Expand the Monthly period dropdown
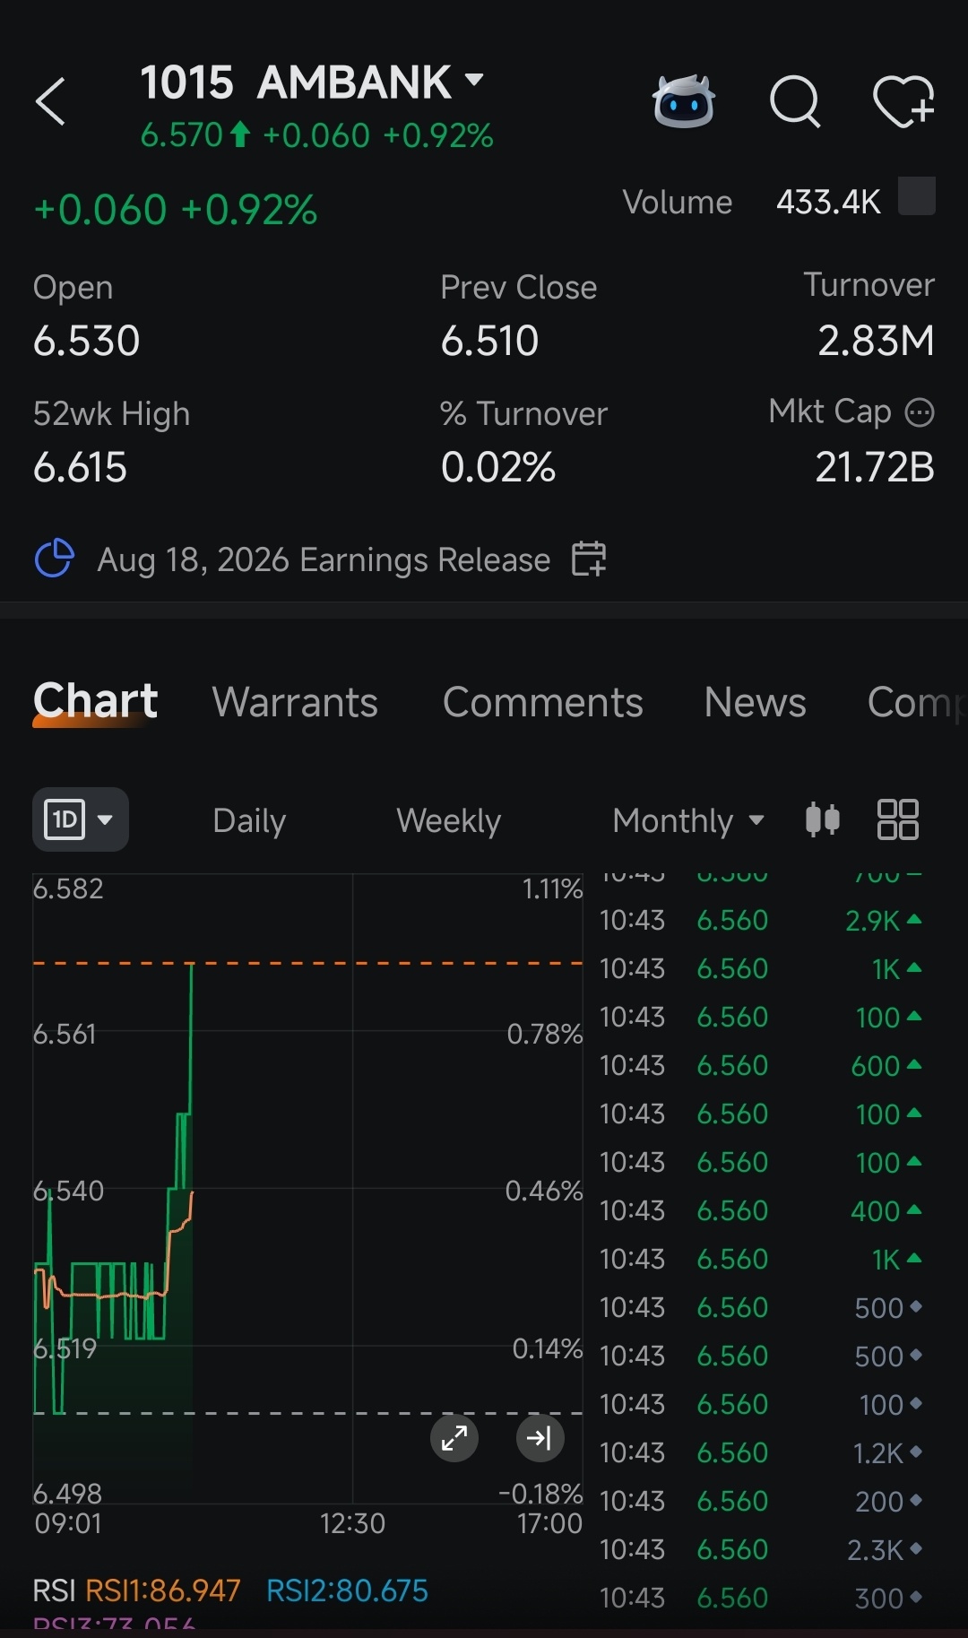Screen dimensions: 968x1638 click(x=687, y=820)
